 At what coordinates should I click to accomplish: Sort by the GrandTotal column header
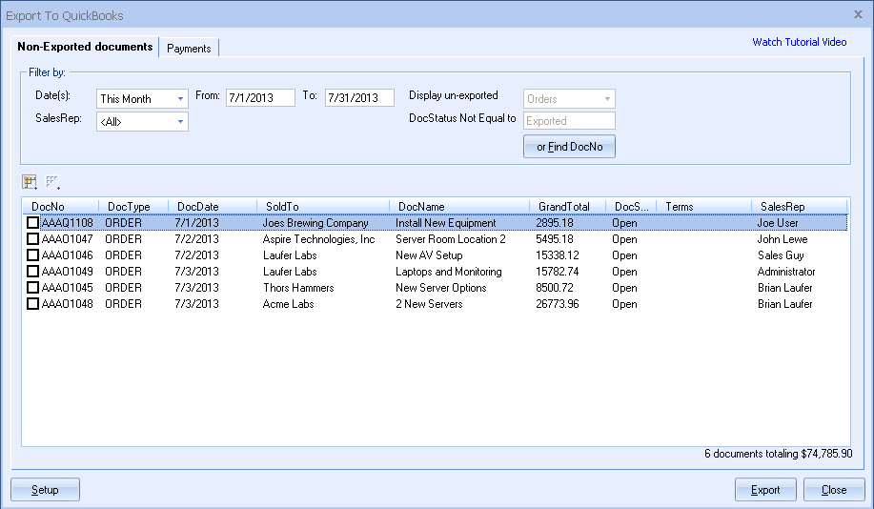(x=564, y=207)
